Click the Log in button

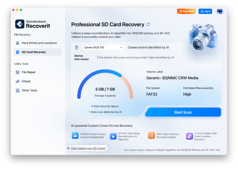click(x=205, y=11)
